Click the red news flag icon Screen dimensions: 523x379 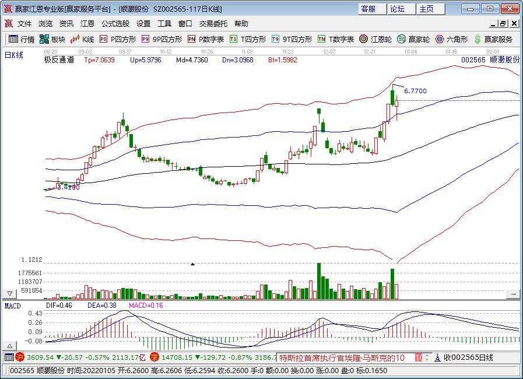(419, 357)
